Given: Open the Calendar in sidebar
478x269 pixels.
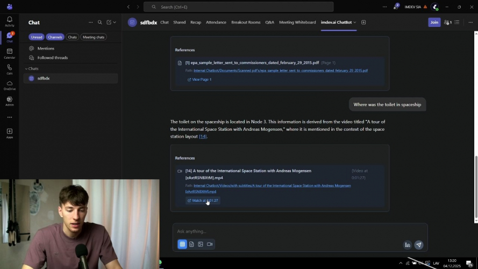Looking at the screenshot, I should (x=10, y=53).
